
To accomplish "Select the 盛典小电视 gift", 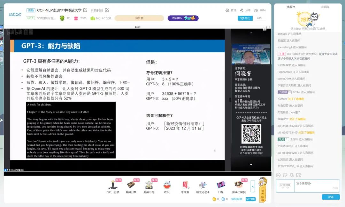I will pyautogui.click(x=239, y=186).
